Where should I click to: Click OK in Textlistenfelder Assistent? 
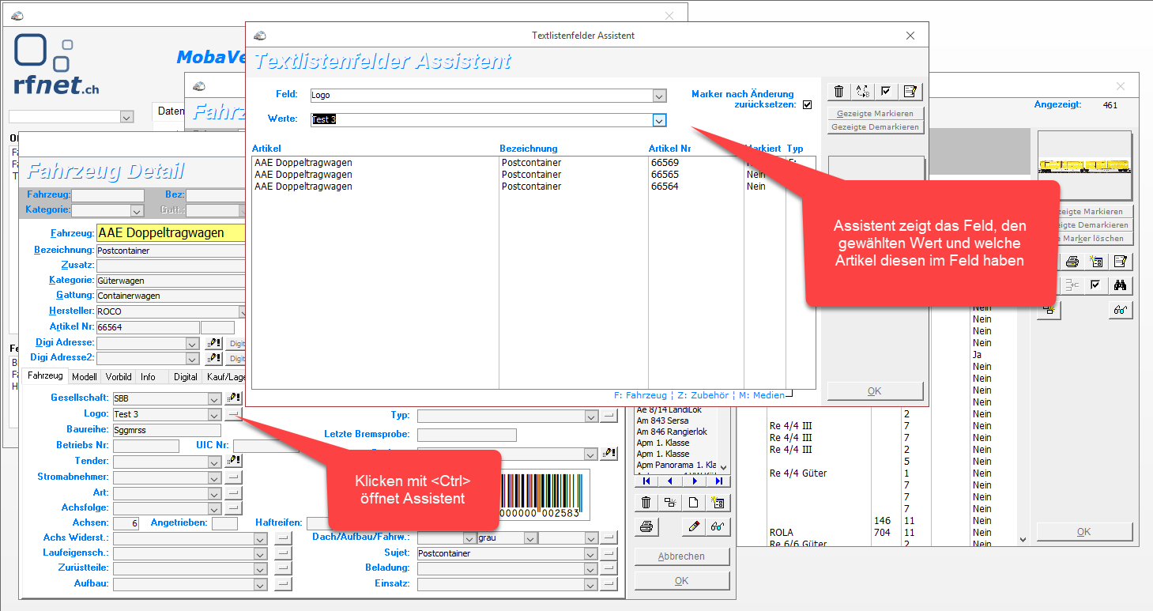coord(875,391)
